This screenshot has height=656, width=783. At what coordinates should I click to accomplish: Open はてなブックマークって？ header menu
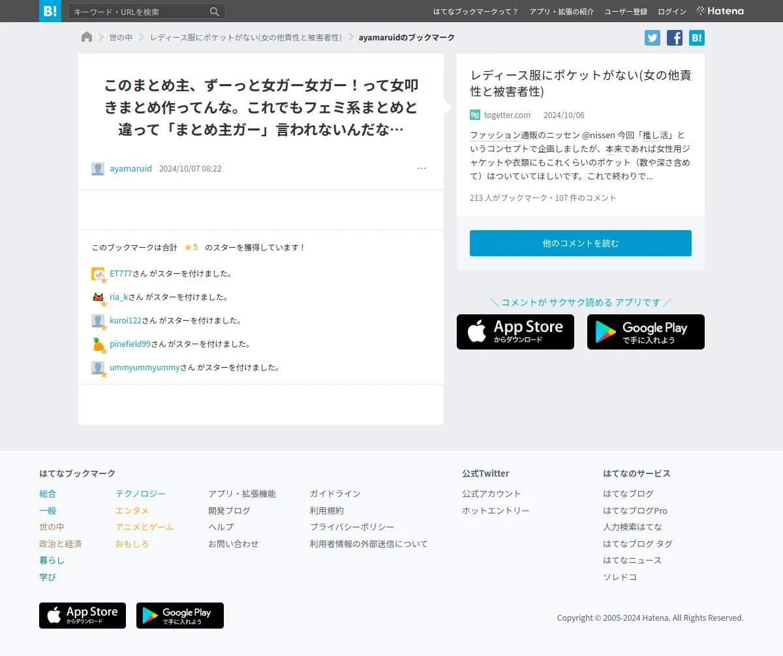[476, 12]
